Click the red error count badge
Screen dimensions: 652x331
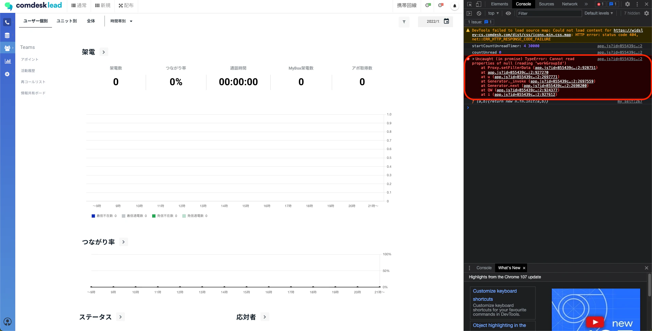pos(600,4)
